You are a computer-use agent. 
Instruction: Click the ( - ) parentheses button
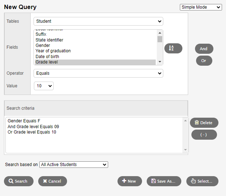(204, 135)
